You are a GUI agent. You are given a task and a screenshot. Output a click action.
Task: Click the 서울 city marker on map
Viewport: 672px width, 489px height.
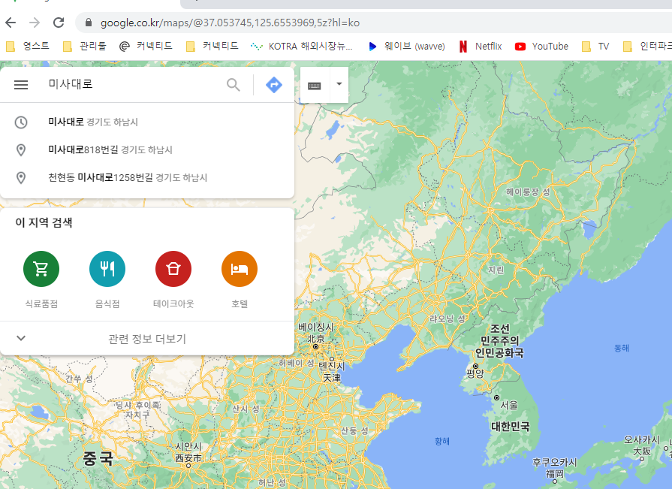[496, 397]
